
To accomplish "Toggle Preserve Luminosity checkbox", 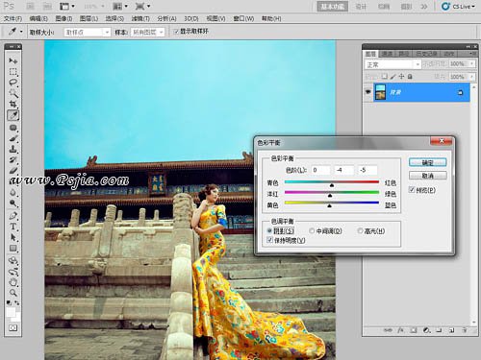I will click(x=269, y=240).
